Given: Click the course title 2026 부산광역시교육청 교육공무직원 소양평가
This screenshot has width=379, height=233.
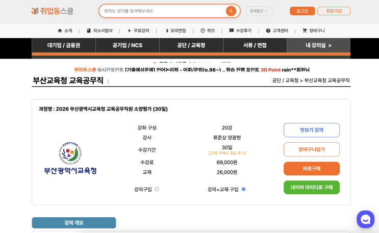Looking at the screenshot, I should pyautogui.click(x=111, y=109).
